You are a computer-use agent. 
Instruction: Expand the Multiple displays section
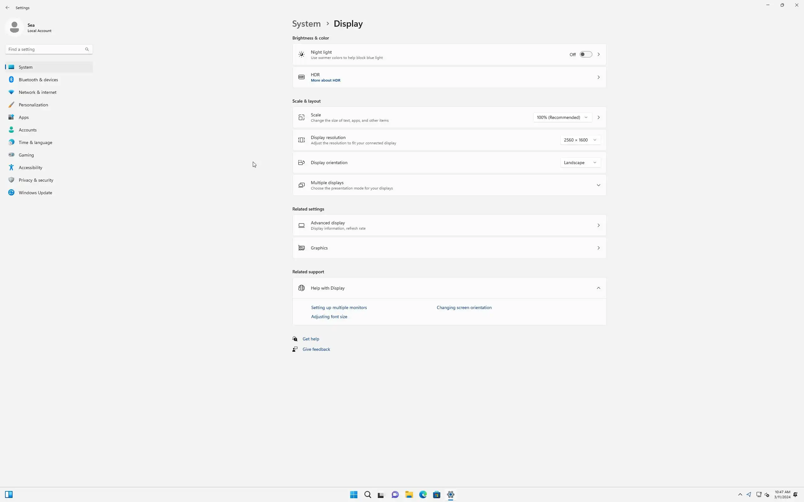tap(598, 185)
